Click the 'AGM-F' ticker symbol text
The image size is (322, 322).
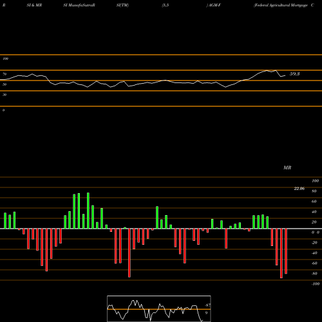[x=214, y=5]
